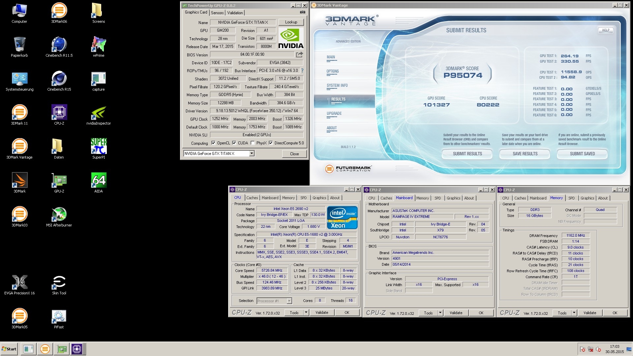Click SUBMIT SAVED button in Vantage
Screen dimensions: 633x356
(582, 154)
